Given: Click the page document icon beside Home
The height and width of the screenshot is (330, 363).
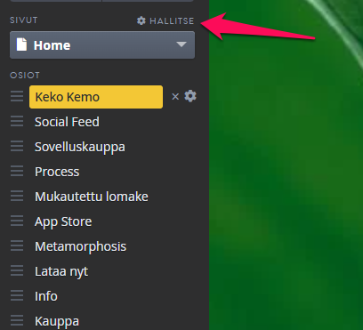Looking at the screenshot, I should [21, 45].
